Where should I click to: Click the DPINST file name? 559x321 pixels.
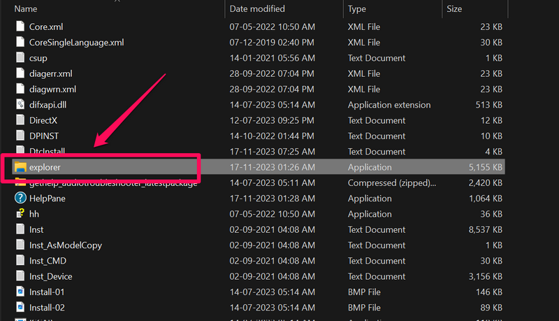pos(44,136)
